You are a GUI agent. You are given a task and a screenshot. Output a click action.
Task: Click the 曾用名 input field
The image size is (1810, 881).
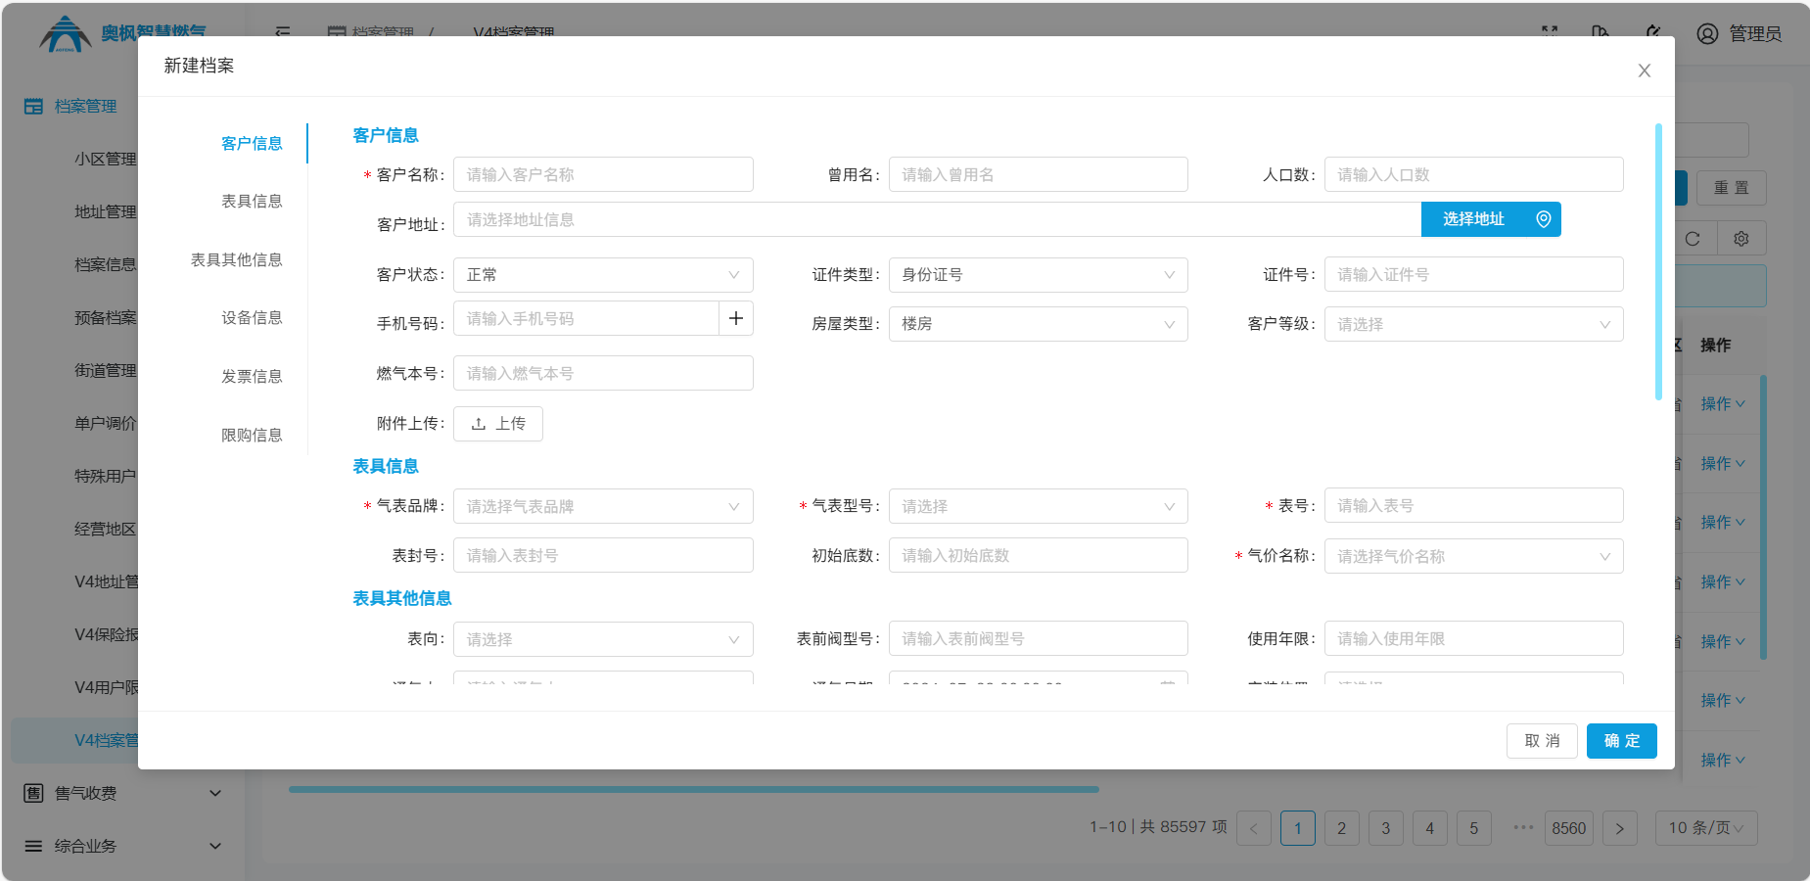1039,174
